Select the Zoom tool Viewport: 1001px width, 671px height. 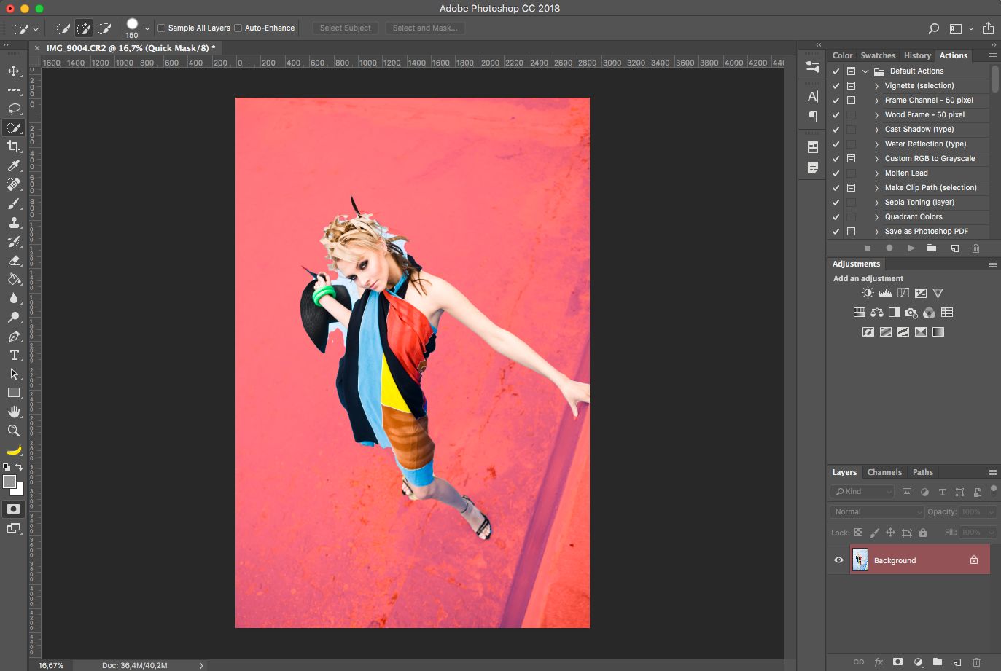point(13,431)
